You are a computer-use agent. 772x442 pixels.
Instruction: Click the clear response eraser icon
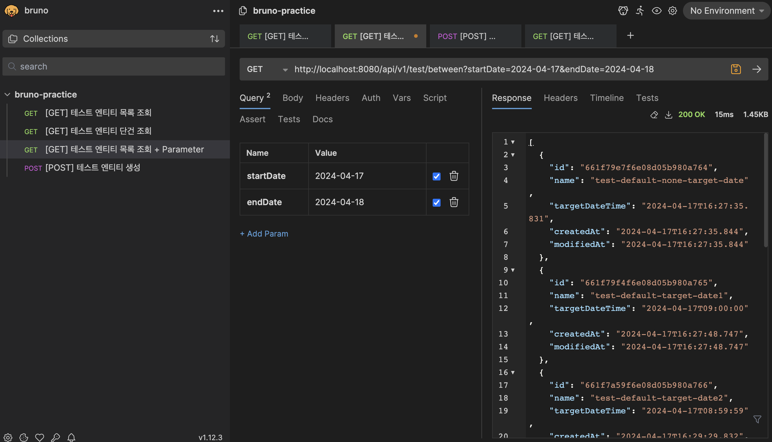(654, 115)
